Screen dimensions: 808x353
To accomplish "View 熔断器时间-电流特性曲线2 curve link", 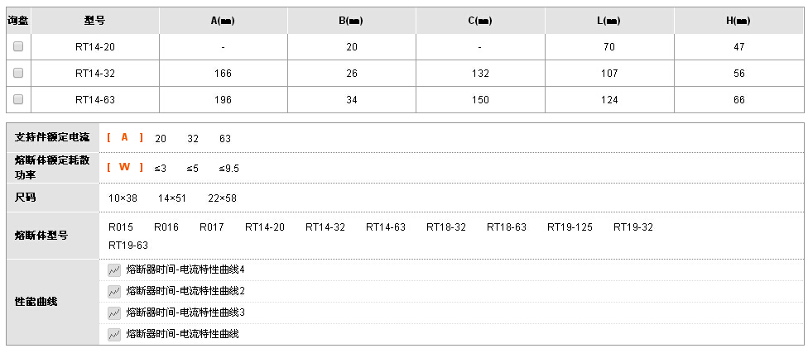I will [185, 291].
